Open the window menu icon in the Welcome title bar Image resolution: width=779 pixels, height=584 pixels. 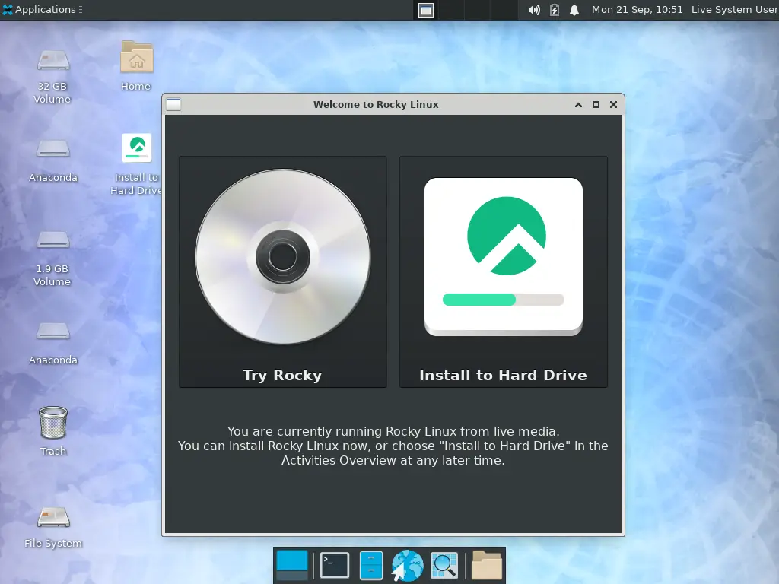(x=173, y=104)
